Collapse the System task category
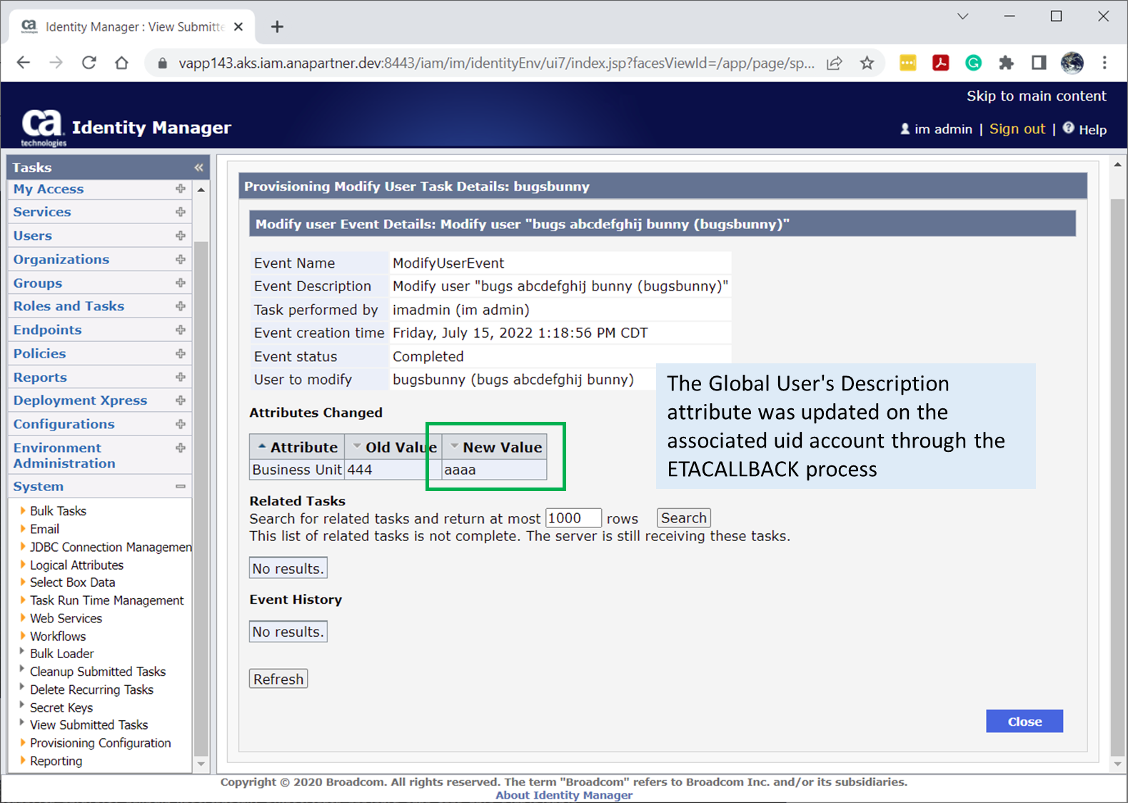 point(180,487)
